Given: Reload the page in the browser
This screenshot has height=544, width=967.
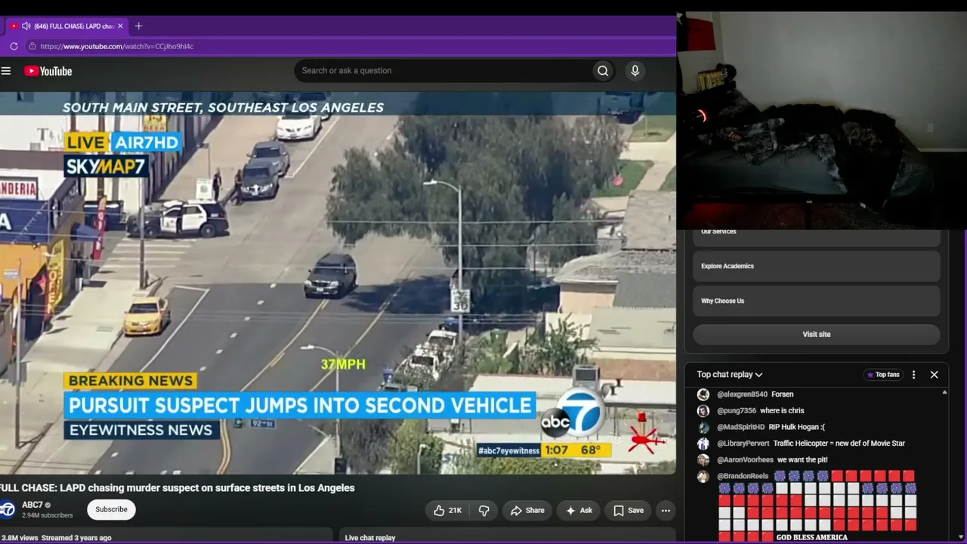Looking at the screenshot, I should (14, 46).
